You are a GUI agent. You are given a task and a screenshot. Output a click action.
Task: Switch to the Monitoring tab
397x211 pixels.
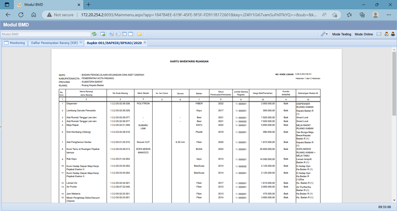[15, 43]
